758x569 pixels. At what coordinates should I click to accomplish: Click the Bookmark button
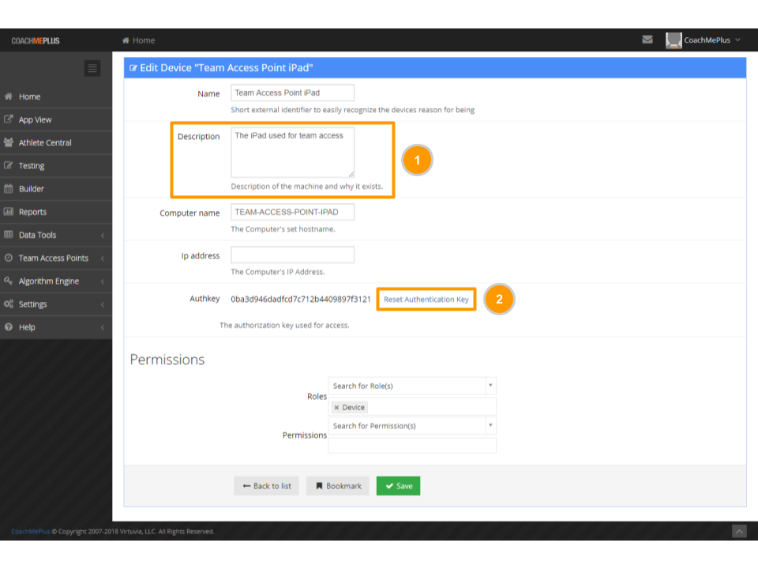[337, 486]
